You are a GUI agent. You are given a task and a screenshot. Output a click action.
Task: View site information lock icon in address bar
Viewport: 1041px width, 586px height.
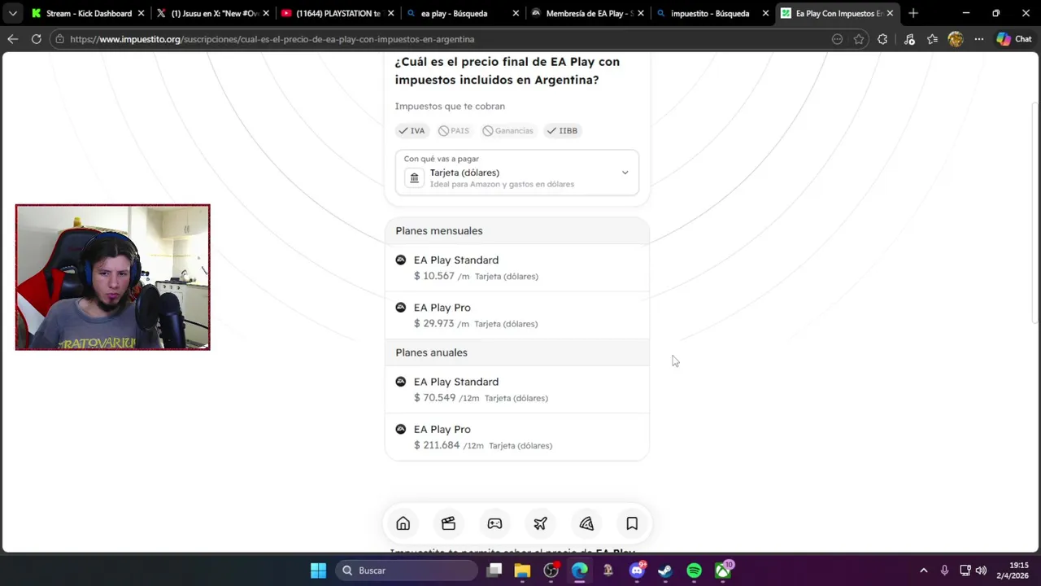pos(59,39)
